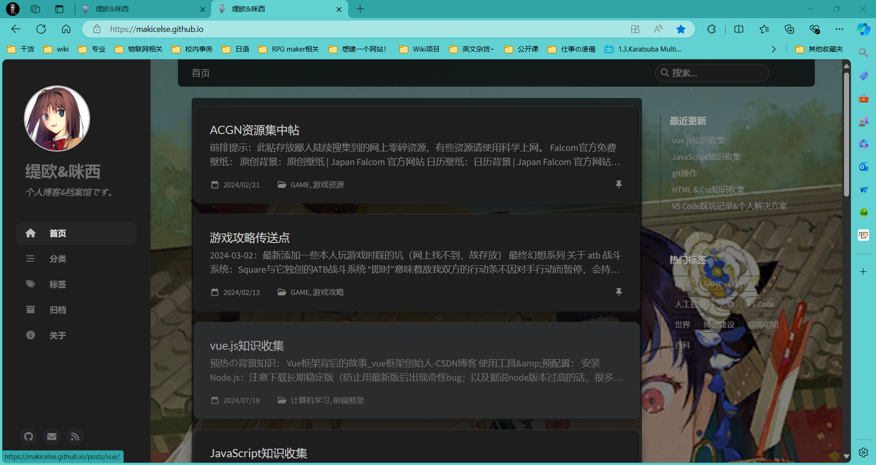This screenshot has width=876, height=465.
Task: Refresh the page with the reload icon
Action: point(41,29)
